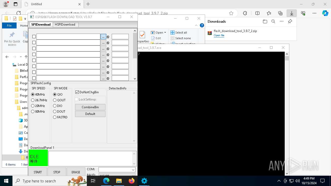This screenshot has height=186, width=331.
Task: Expand recent locations chevron in Explorer
Action: [x=21, y=57]
